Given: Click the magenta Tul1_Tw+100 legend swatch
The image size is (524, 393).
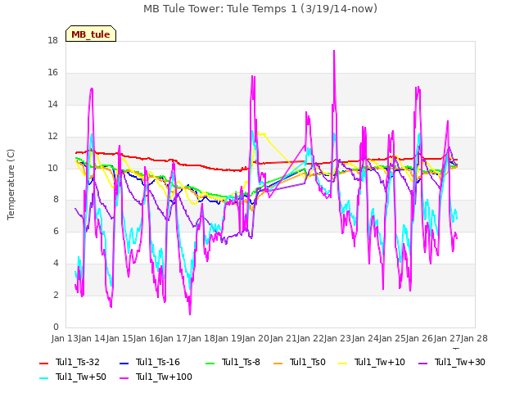Looking at the screenshot, I should point(124,377).
